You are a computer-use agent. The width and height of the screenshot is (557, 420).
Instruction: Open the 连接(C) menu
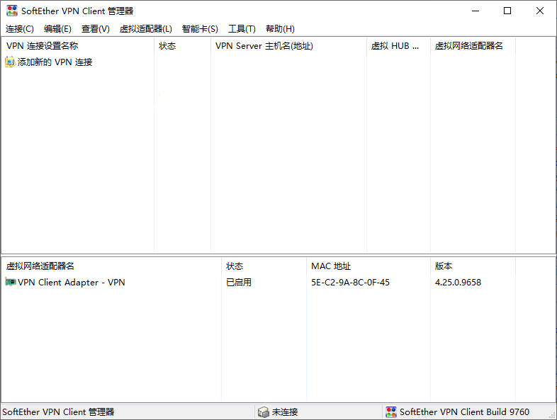pos(20,29)
